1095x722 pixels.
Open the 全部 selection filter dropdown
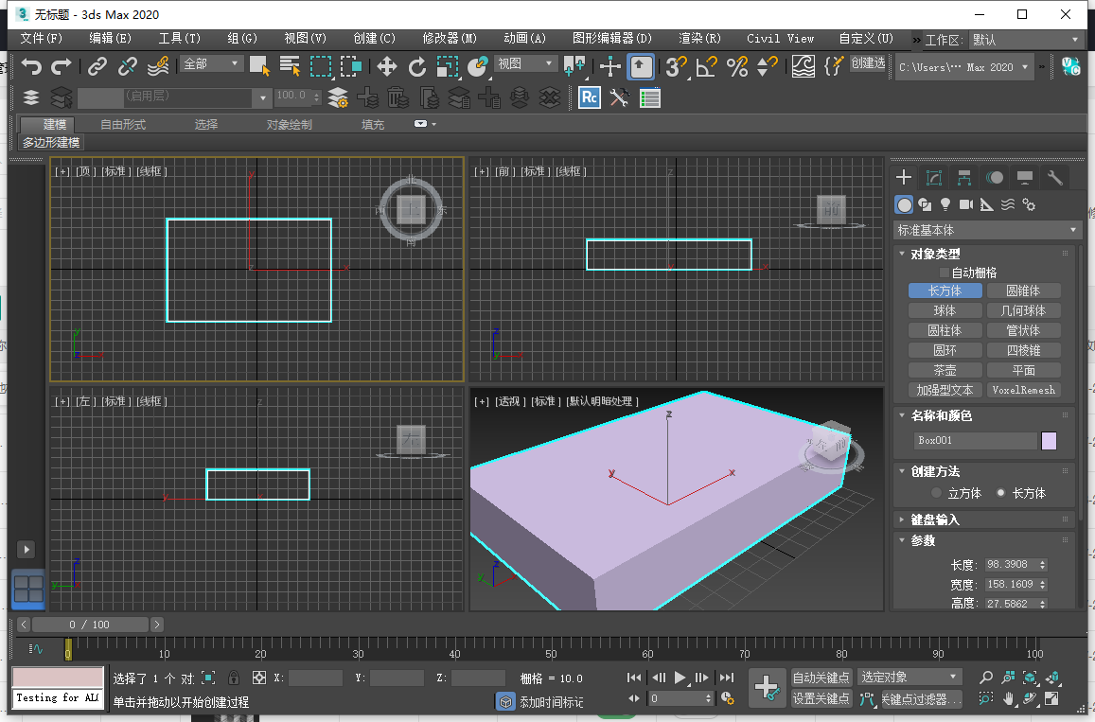point(212,64)
